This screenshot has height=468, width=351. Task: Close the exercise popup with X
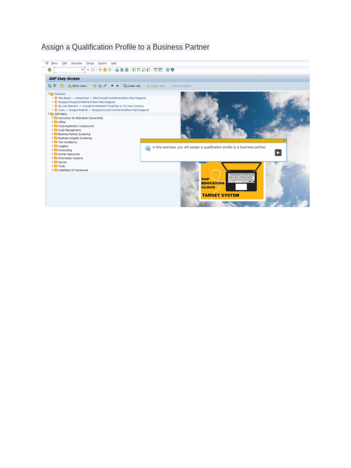pos(284,141)
